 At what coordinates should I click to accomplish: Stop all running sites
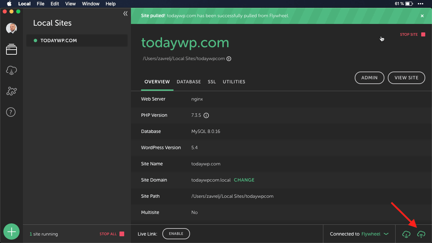coord(112,234)
